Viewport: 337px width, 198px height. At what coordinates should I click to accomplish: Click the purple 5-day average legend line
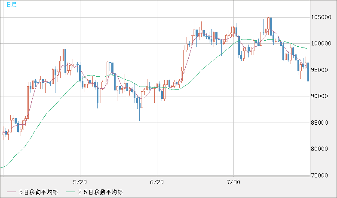click(11, 192)
